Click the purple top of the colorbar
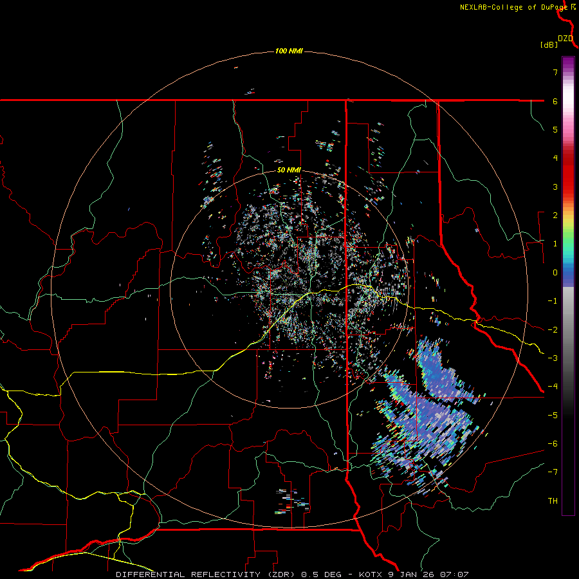 click(568, 63)
